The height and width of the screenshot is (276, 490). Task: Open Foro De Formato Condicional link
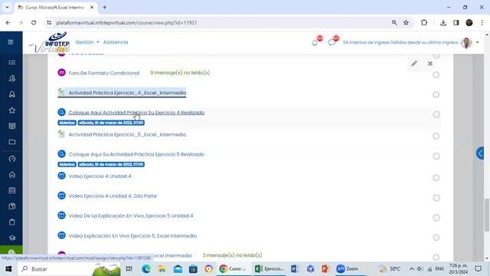pos(104,73)
